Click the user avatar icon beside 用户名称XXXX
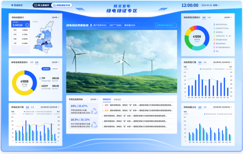243x154 pixels. point(91,25)
